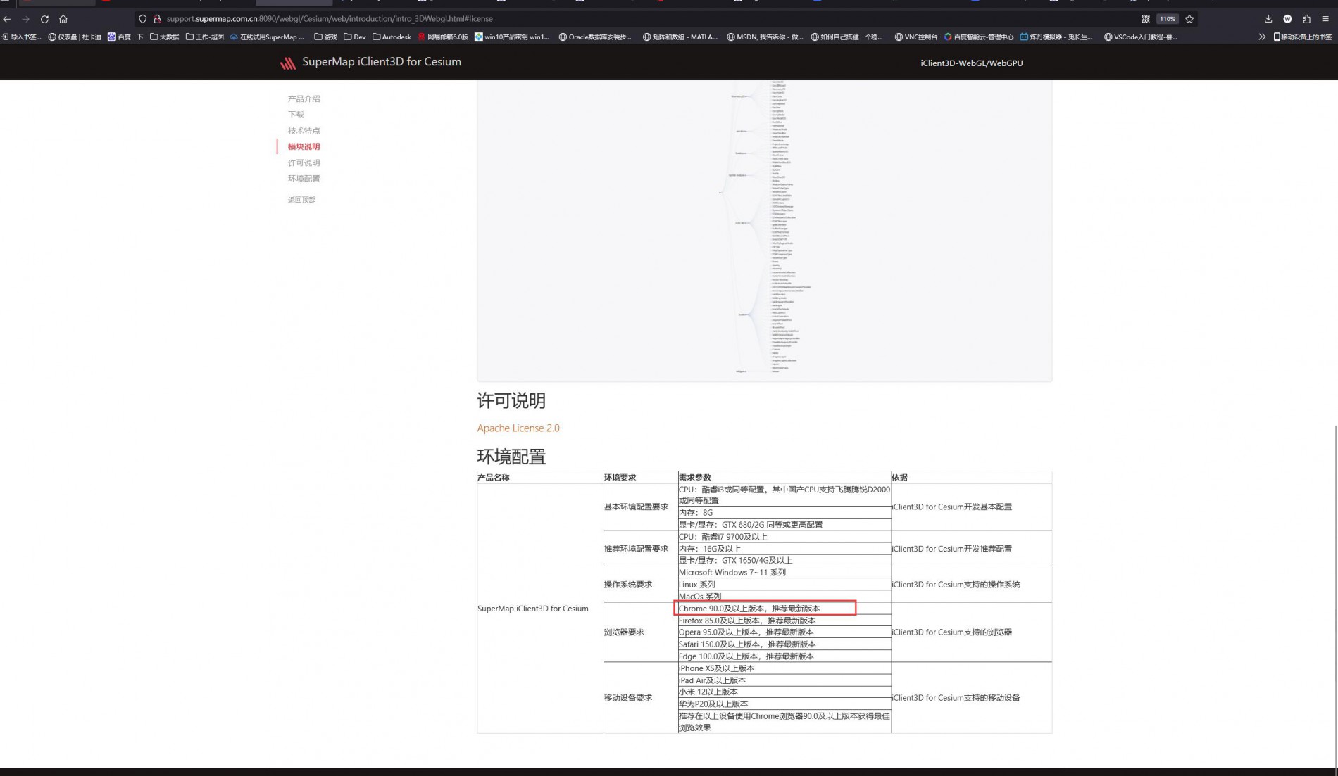Screen dimensions: 1338x776
Task: Open the browser hamburger menu
Action: (1325, 19)
